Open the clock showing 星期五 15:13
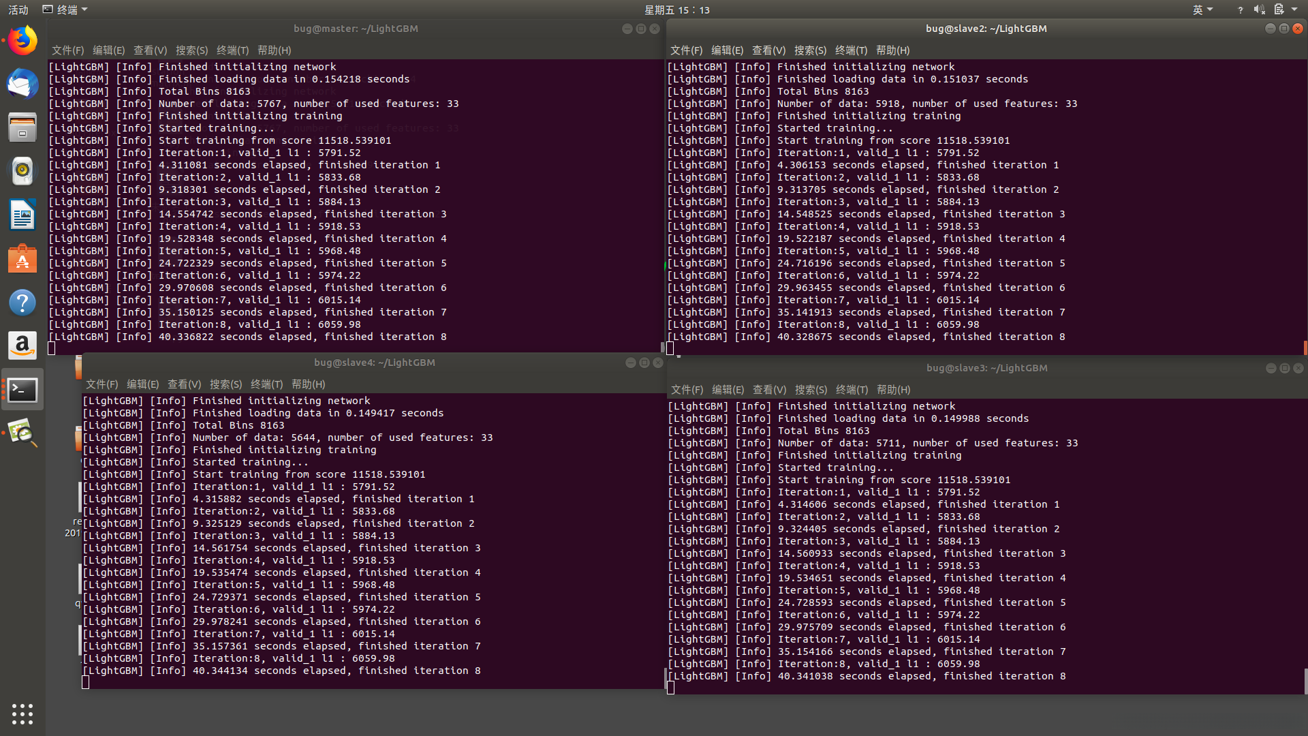 676,10
